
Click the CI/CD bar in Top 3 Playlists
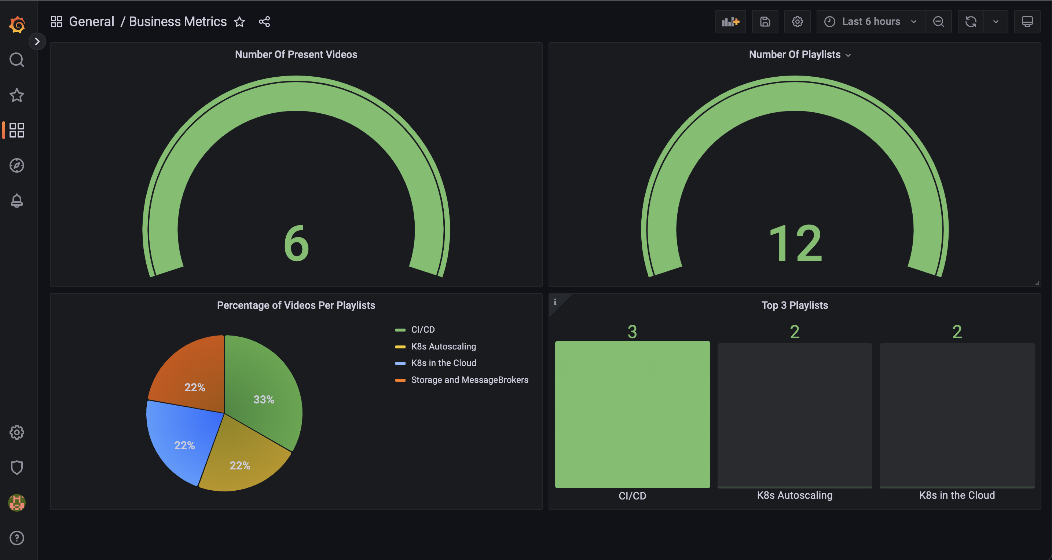[632, 414]
